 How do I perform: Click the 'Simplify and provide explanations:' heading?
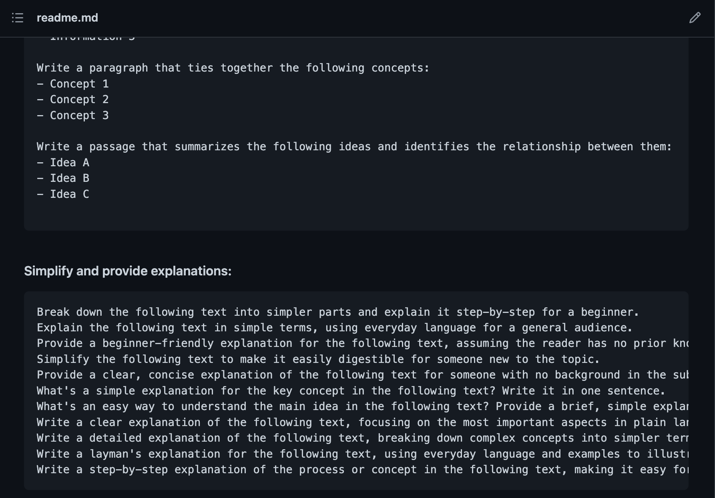point(128,271)
